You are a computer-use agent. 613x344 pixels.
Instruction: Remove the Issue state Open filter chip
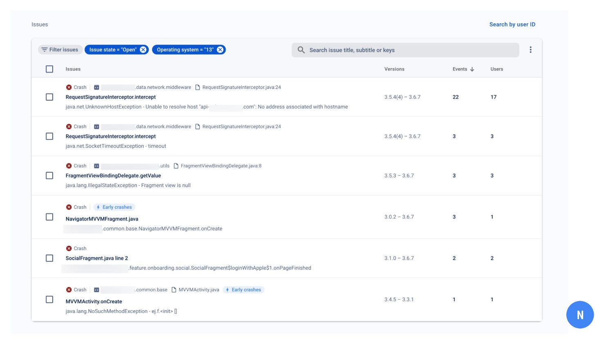point(143,50)
